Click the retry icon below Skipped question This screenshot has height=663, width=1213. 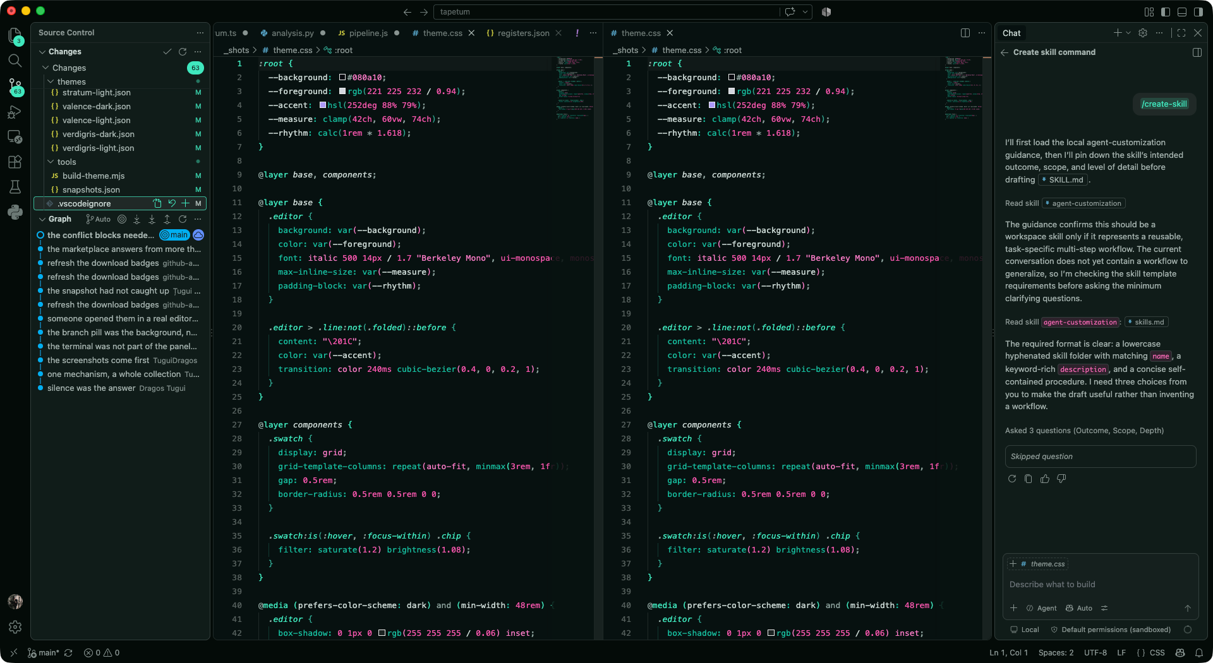(x=1012, y=479)
